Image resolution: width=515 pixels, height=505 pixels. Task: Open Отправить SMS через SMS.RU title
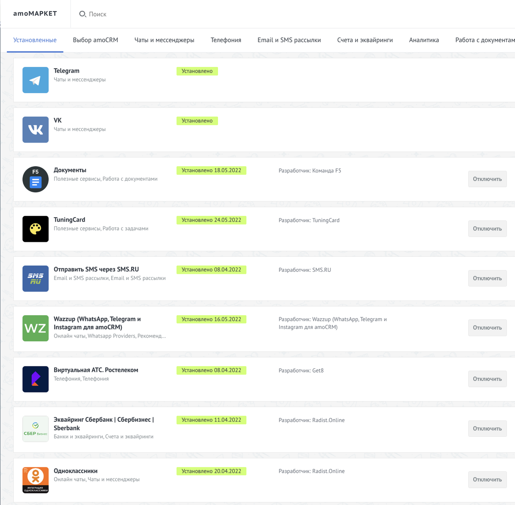click(x=96, y=269)
